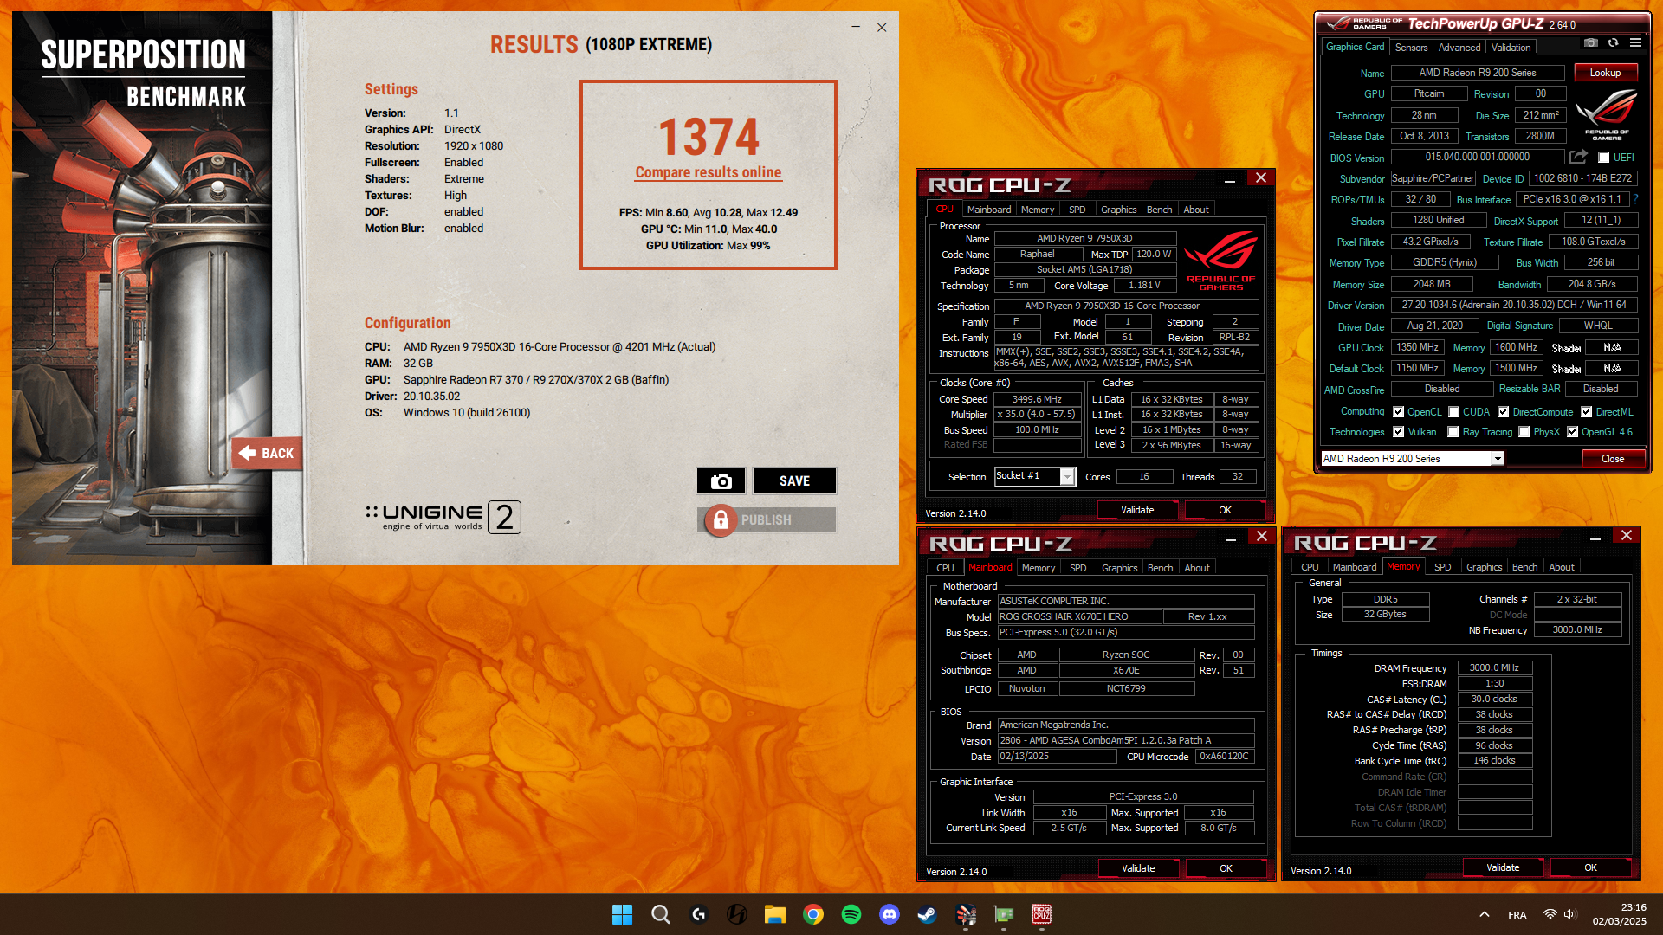Click the GPU-Z screenshot camera icon
Screen dimensions: 1663x935
click(1591, 42)
